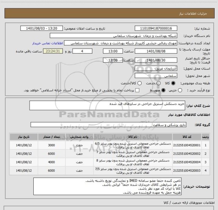
Task: Click the تاریخ نیاز column header
Action: (24, 137)
